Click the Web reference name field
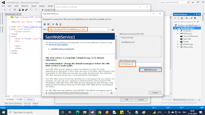 140,64
